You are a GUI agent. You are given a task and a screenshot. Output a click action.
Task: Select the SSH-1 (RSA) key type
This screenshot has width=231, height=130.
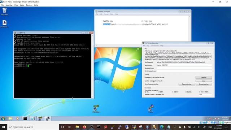(200, 92)
